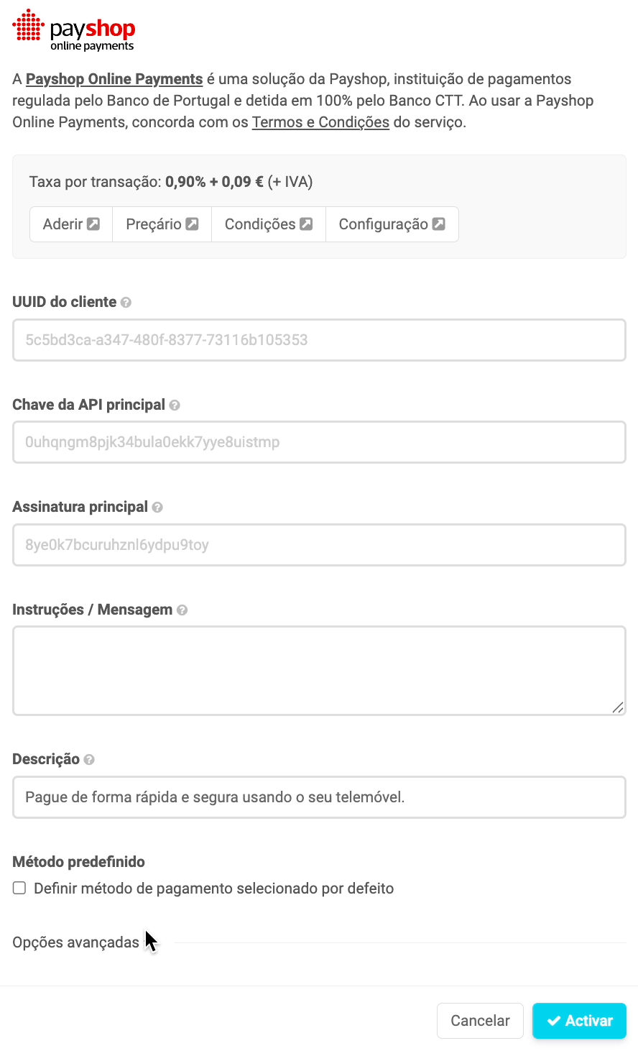
Task: Click the Instruções / Mensagem text area
Action: 319,670
